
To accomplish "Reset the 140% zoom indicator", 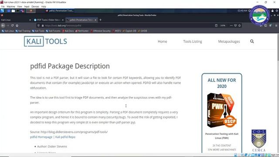I will 223,25.
